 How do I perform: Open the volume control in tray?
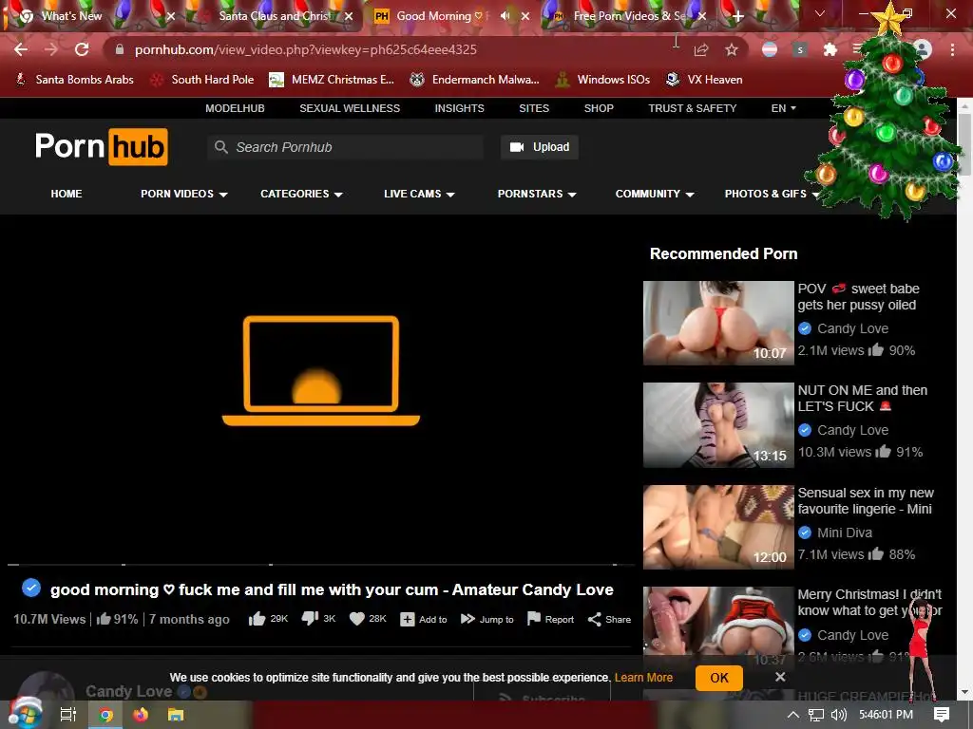838,715
